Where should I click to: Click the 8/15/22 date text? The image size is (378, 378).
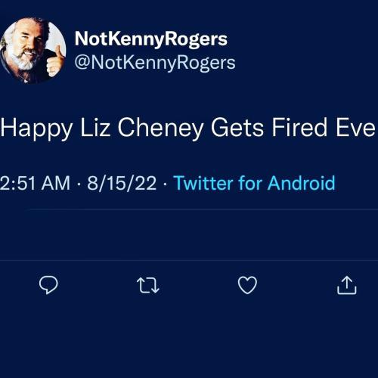point(122,183)
